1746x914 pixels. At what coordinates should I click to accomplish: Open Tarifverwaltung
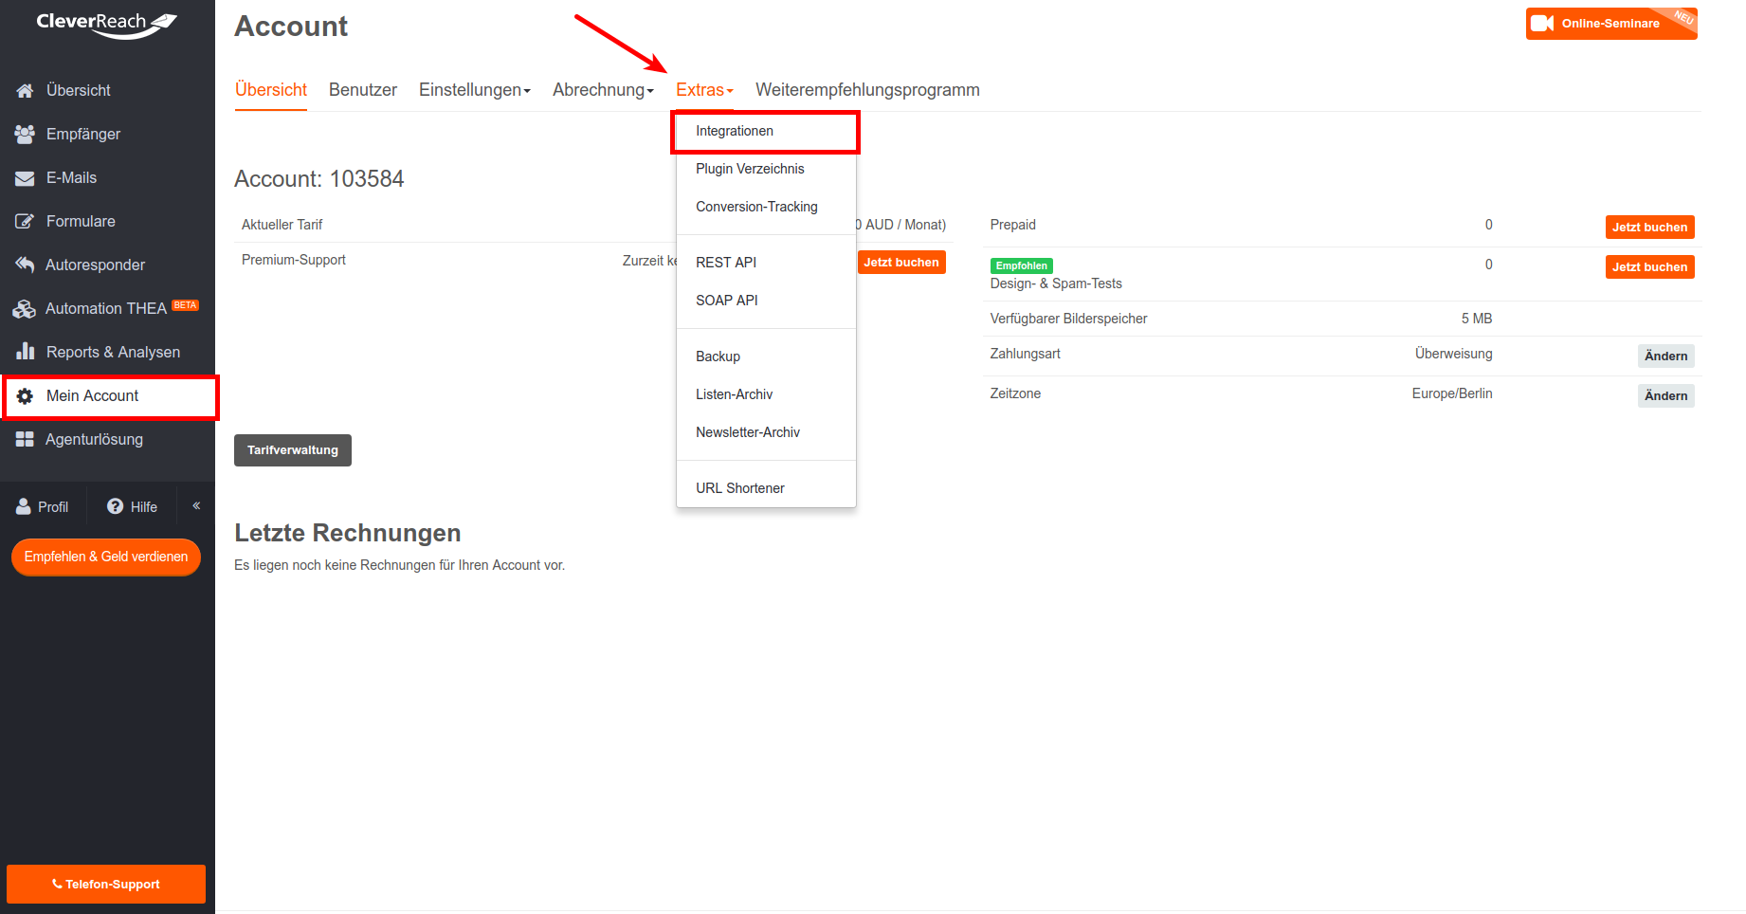click(293, 450)
